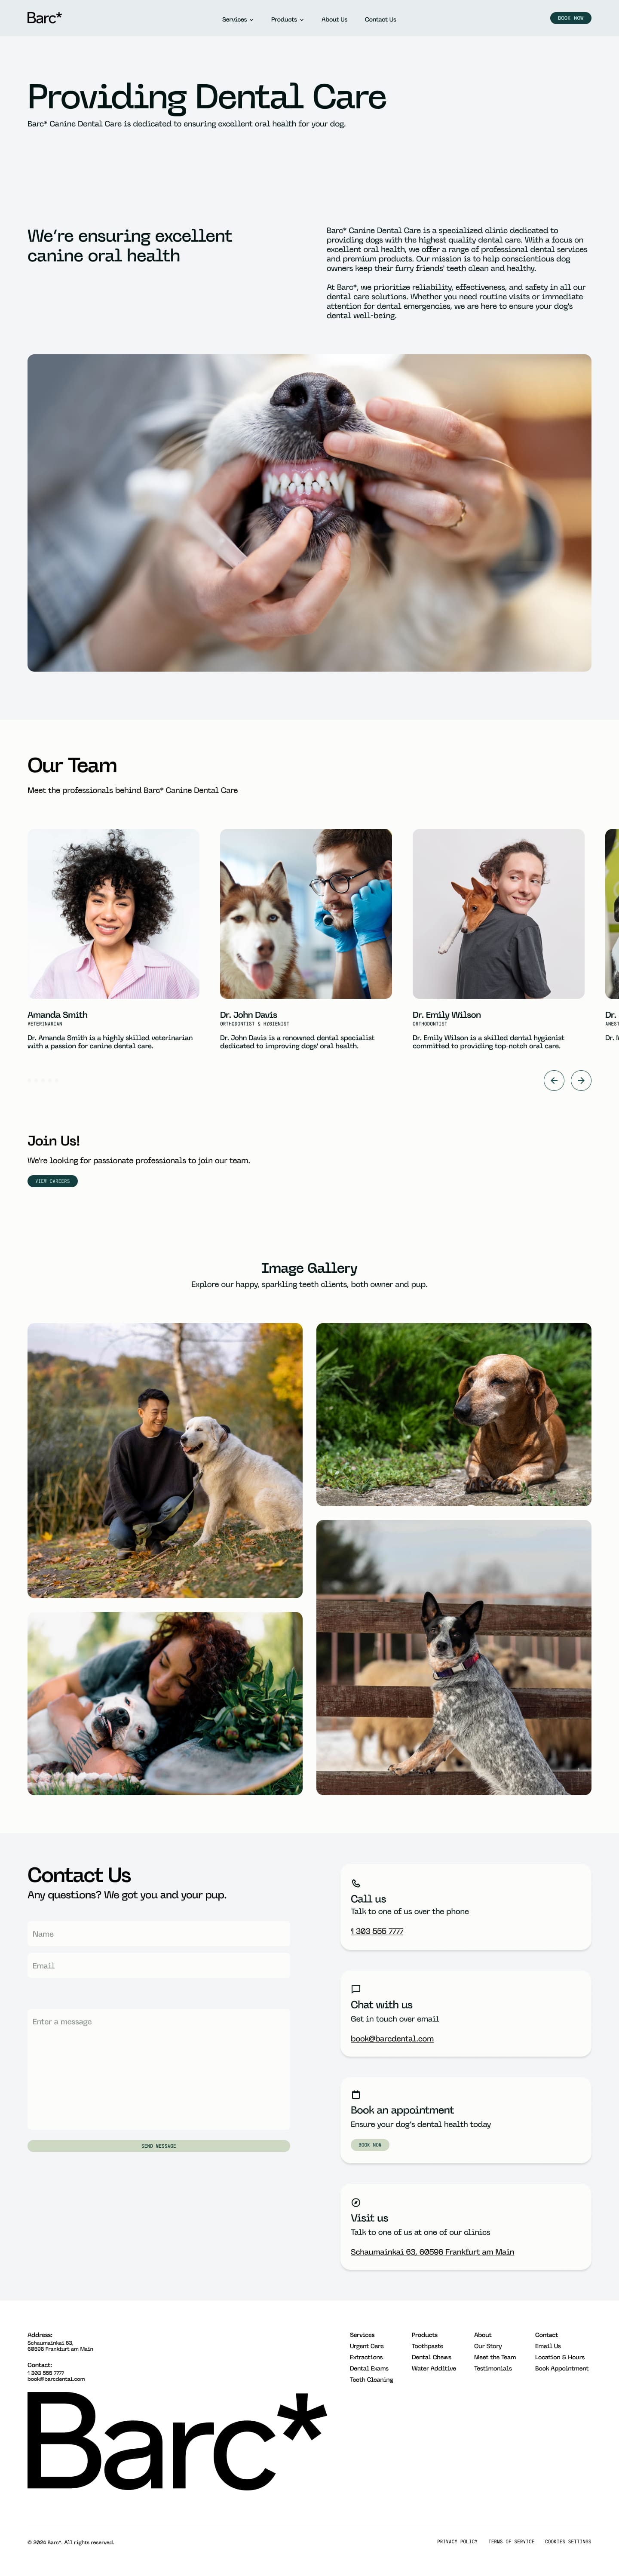Viewport: 619px width, 2576px height.
Task: Focus the Email input field
Action: click(x=159, y=1965)
